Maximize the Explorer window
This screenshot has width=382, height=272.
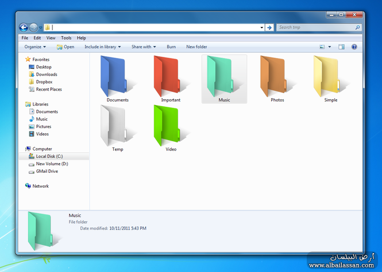coord(341,15)
